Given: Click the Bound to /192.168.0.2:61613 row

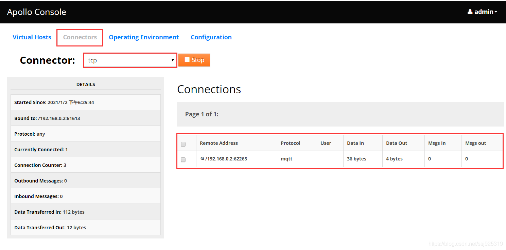Looking at the screenshot, I should (x=86, y=118).
